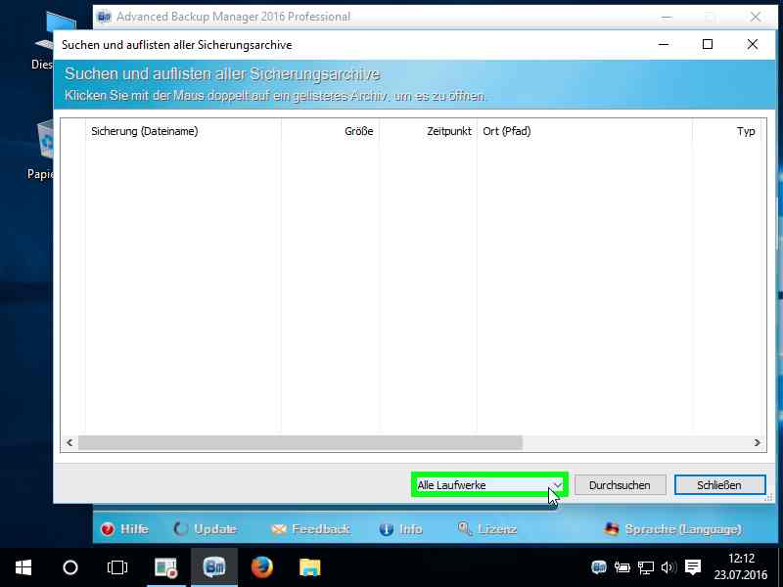Sort by Sicherung (Dateiname) column header

pos(183,131)
